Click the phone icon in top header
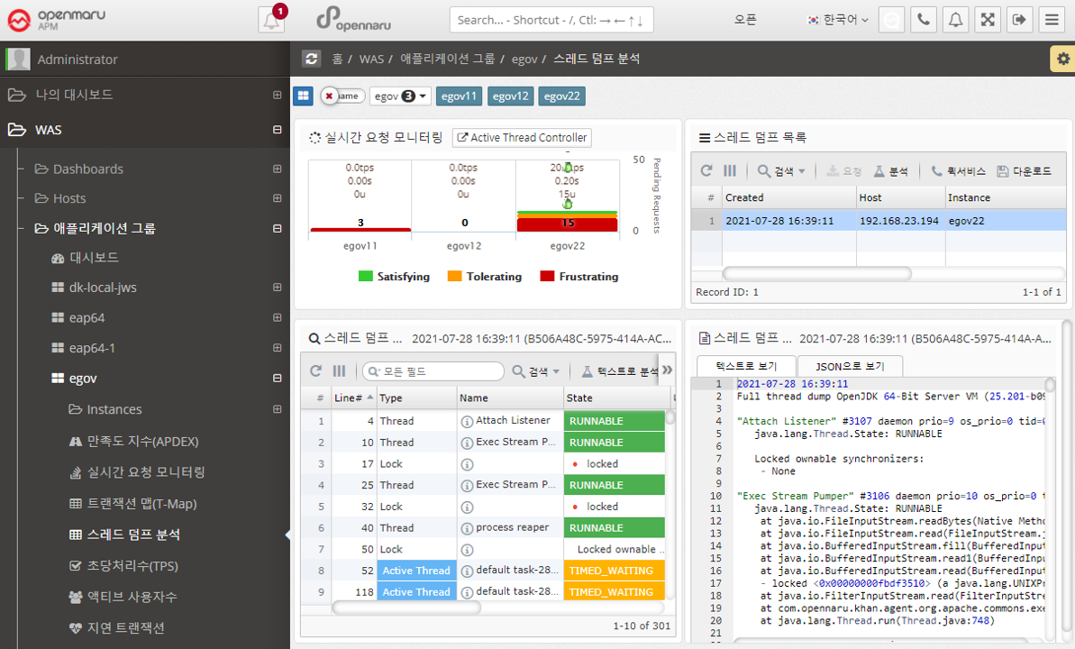Viewport: 1075px width, 649px height. 923,20
